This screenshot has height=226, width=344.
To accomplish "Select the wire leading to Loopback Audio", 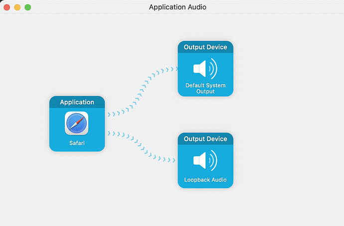I will (x=142, y=148).
